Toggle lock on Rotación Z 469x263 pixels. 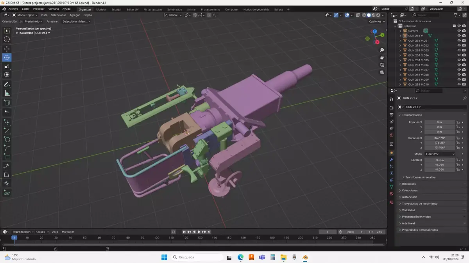click(x=458, y=148)
